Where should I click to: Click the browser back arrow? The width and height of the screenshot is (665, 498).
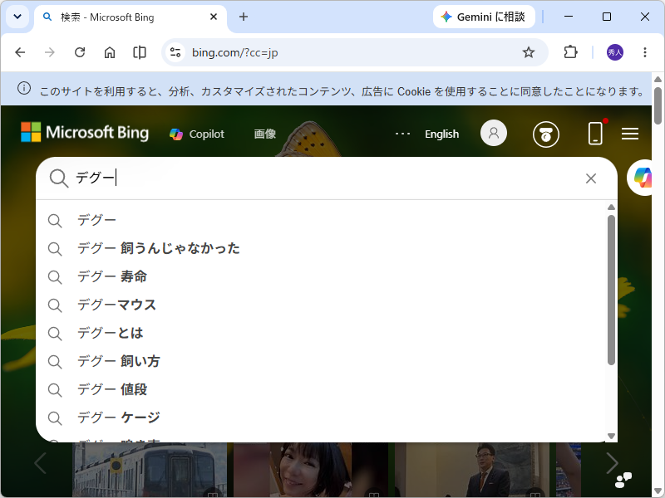pos(20,52)
